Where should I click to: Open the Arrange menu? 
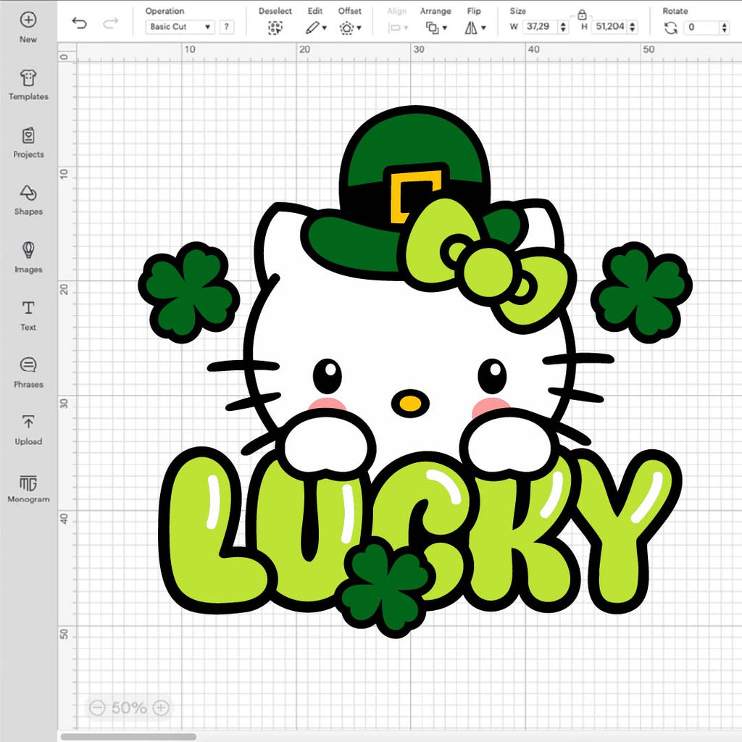tap(435, 28)
